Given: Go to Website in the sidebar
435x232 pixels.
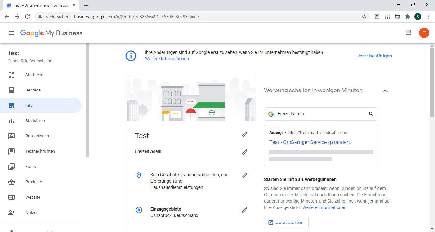Looking at the screenshot, I should tap(41, 197).
